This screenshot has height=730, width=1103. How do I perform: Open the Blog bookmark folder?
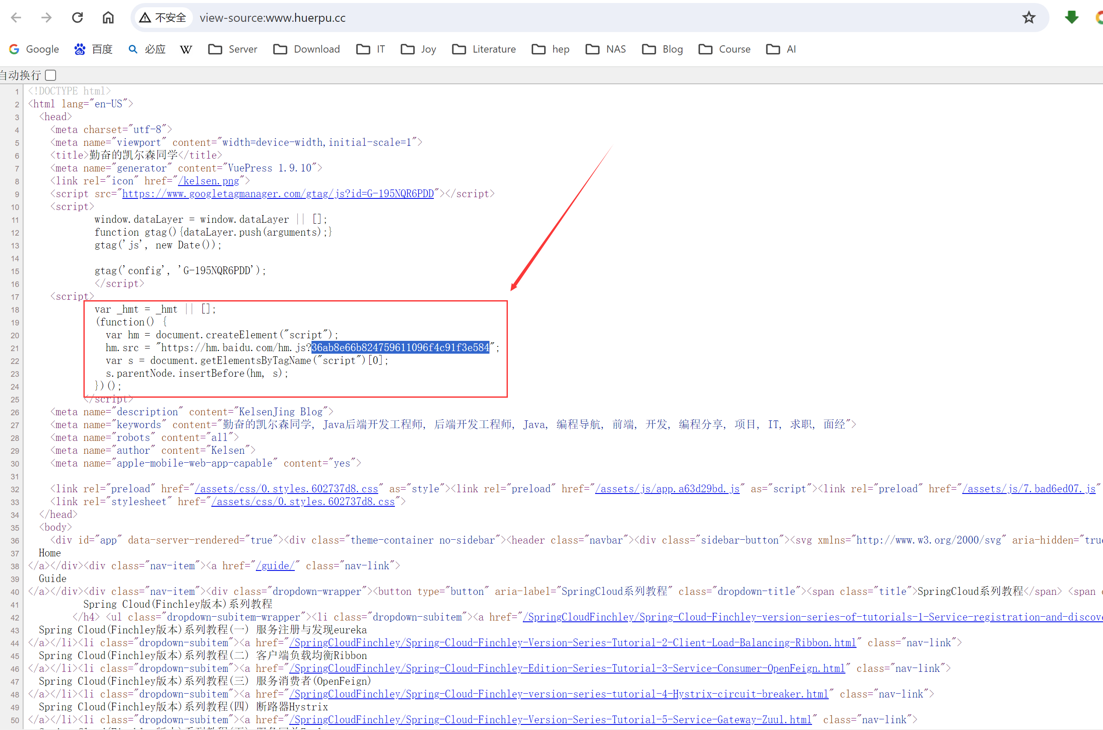point(662,49)
